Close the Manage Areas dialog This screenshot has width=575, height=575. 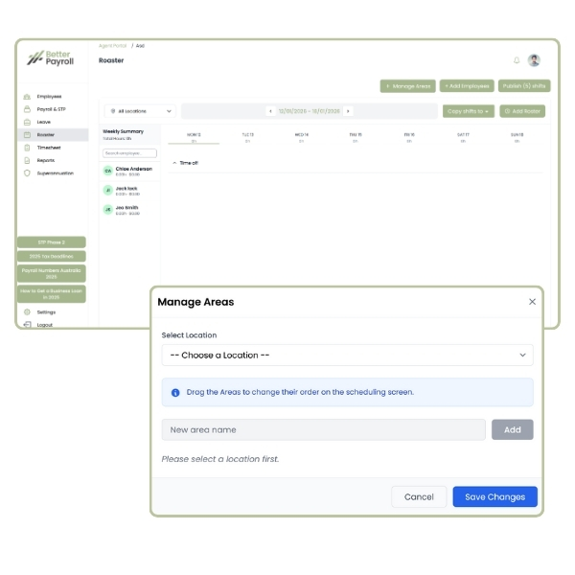click(532, 302)
